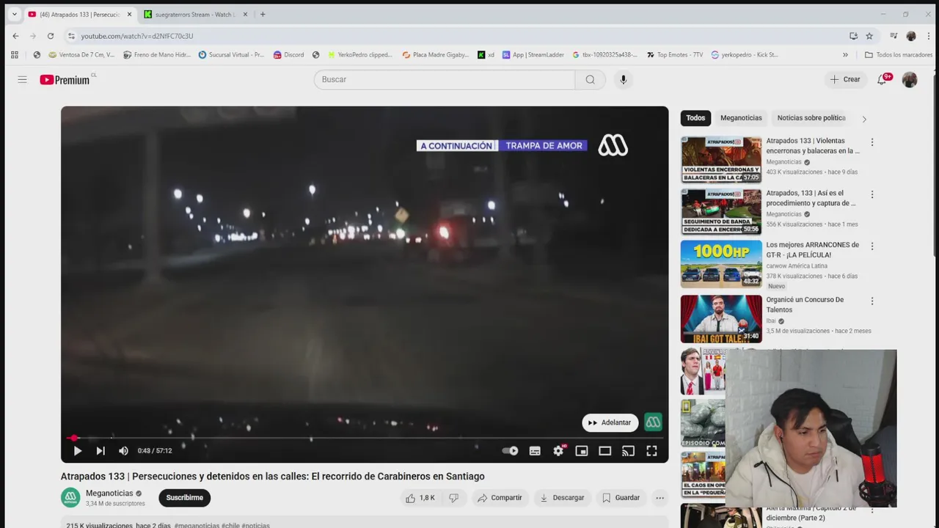Open media controls in Chrome toolbar
The width and height of the screenshot is (939, 528).
(x=894, y=36)
